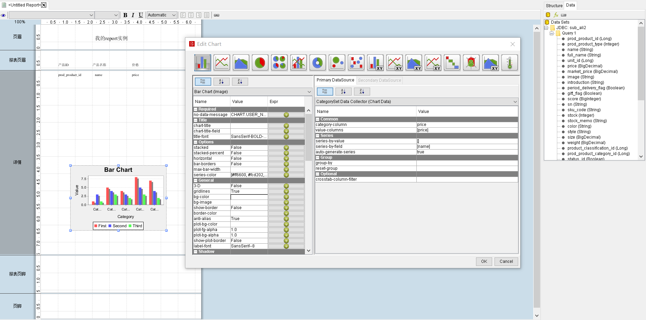
Task: Open the Automatic color dropdown
Action: pos(162,15)
